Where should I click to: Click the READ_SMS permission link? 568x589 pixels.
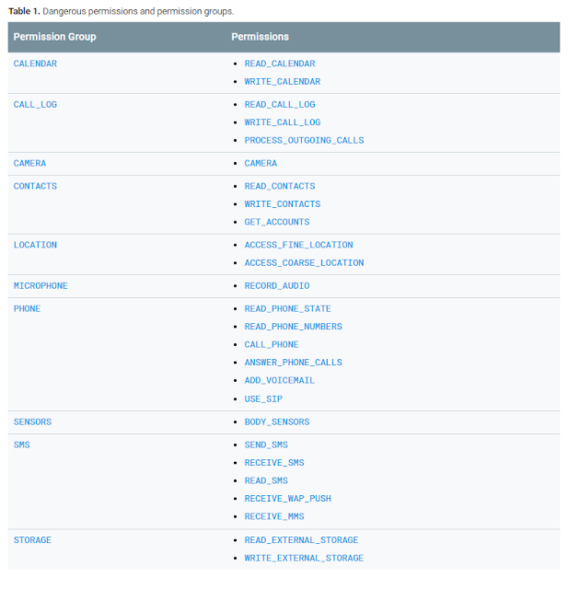266,480
